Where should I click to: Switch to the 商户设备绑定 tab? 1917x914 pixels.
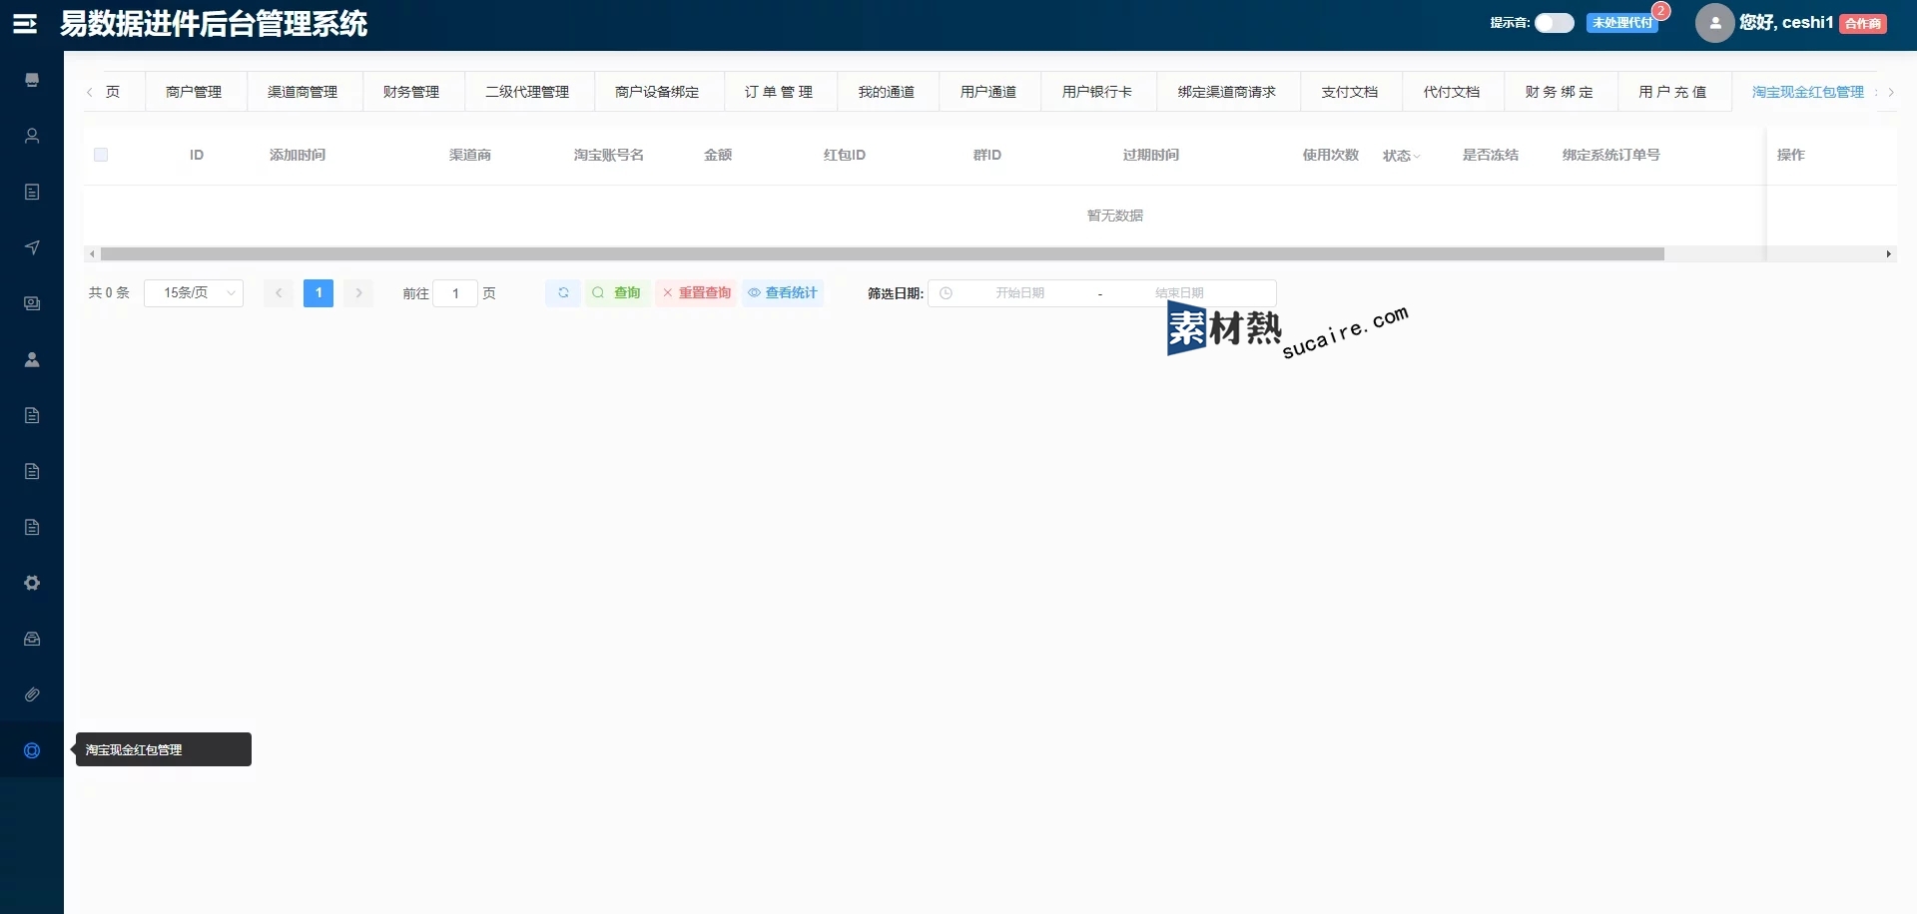pos(657,92)
